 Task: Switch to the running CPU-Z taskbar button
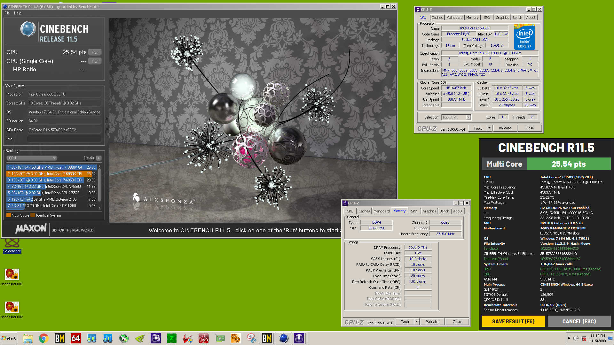299,338
